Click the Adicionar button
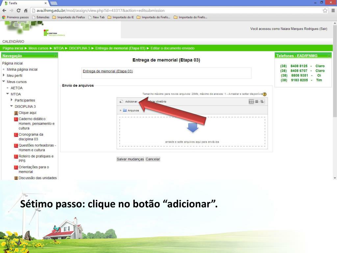The width and height of the screenshot is (337, 253). 129,101
